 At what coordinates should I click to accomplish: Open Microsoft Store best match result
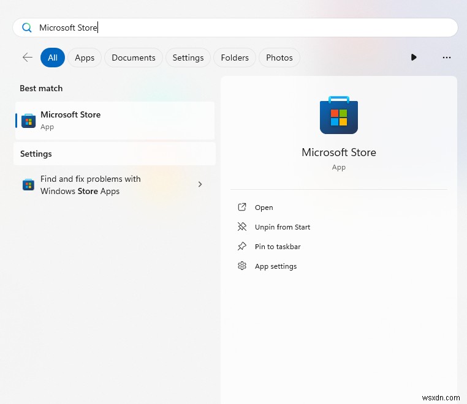point(115,121)
